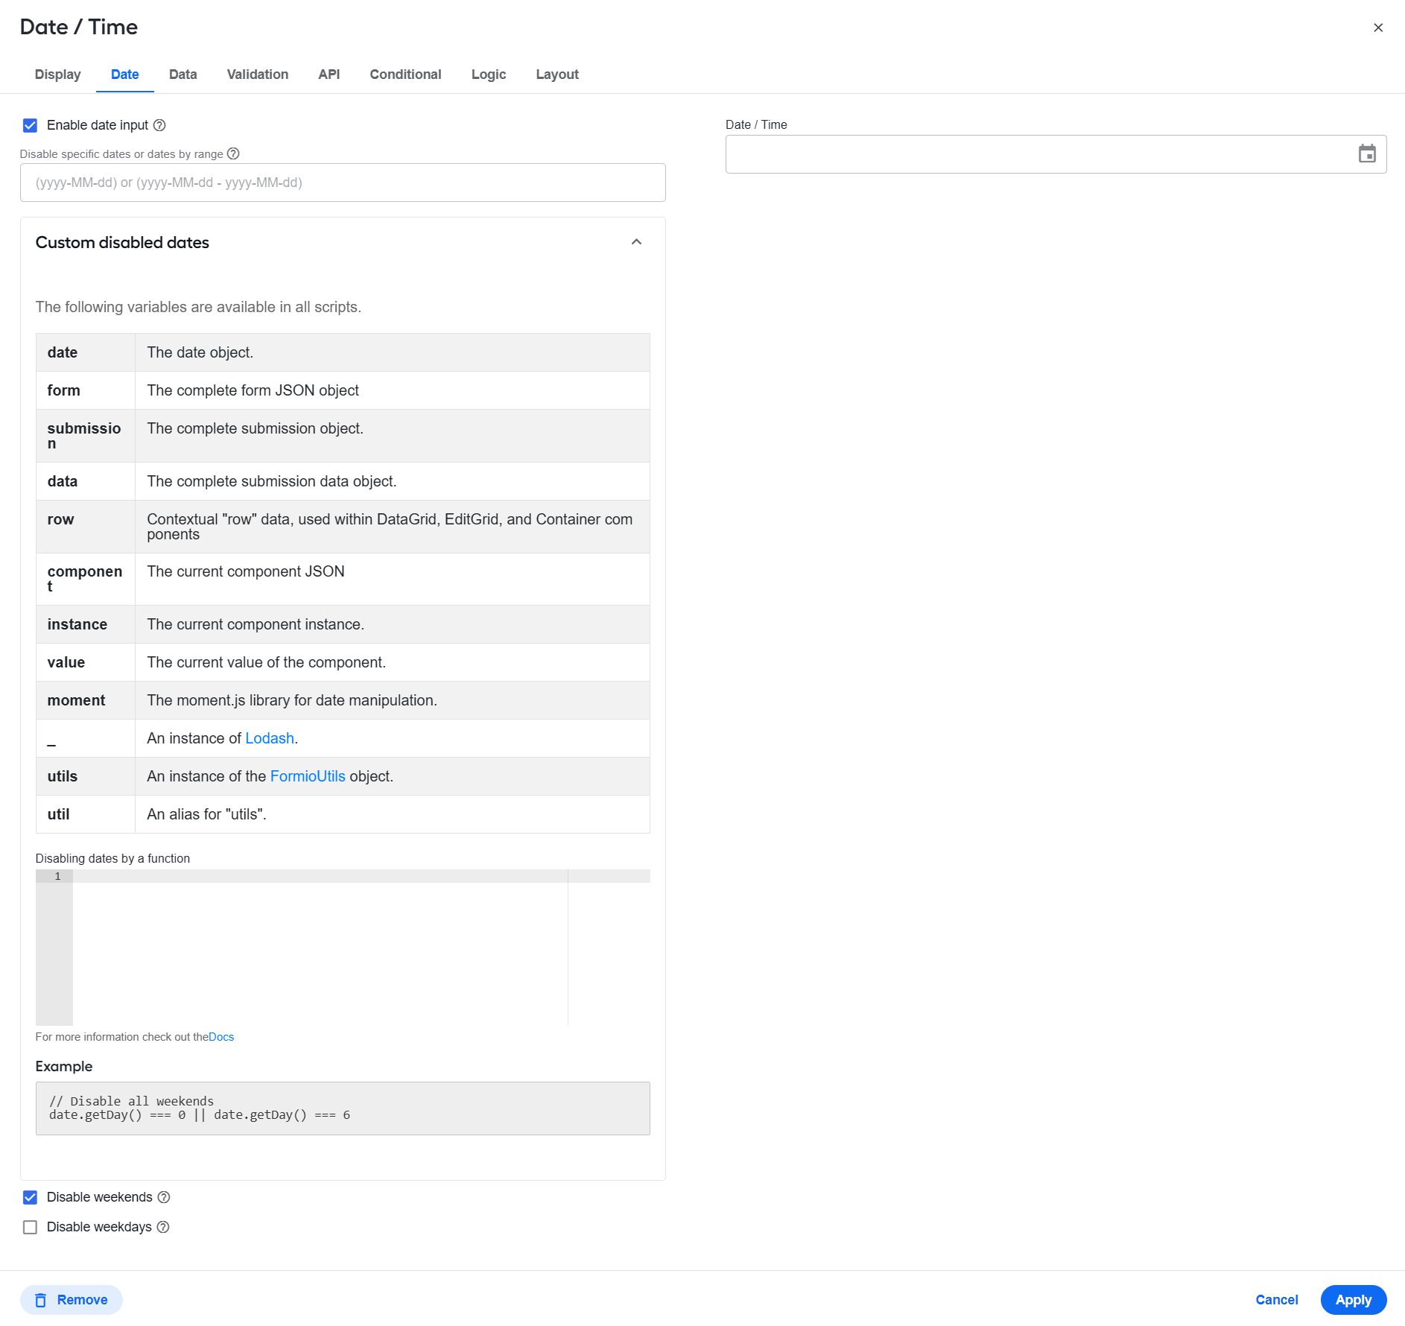
Task: Click the 'value' variable cell
Action: click(85, 662)
